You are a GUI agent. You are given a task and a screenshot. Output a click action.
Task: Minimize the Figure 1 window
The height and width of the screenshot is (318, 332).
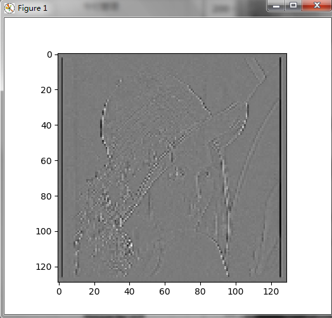pos(276,5)
